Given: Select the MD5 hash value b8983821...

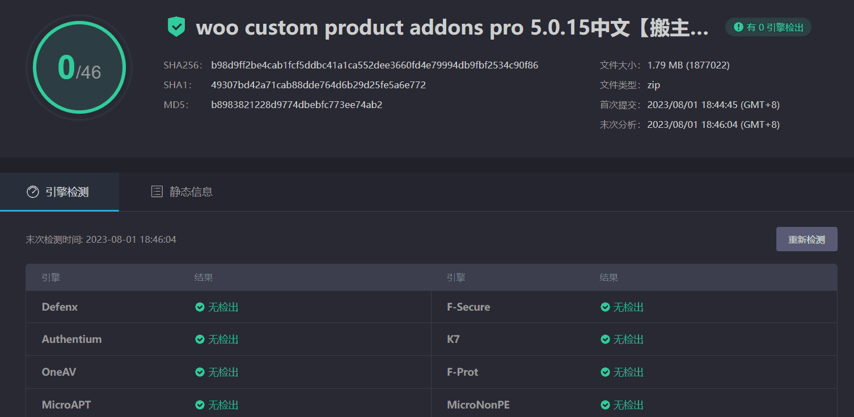Looking at the screenshot, I should [297, 105].
